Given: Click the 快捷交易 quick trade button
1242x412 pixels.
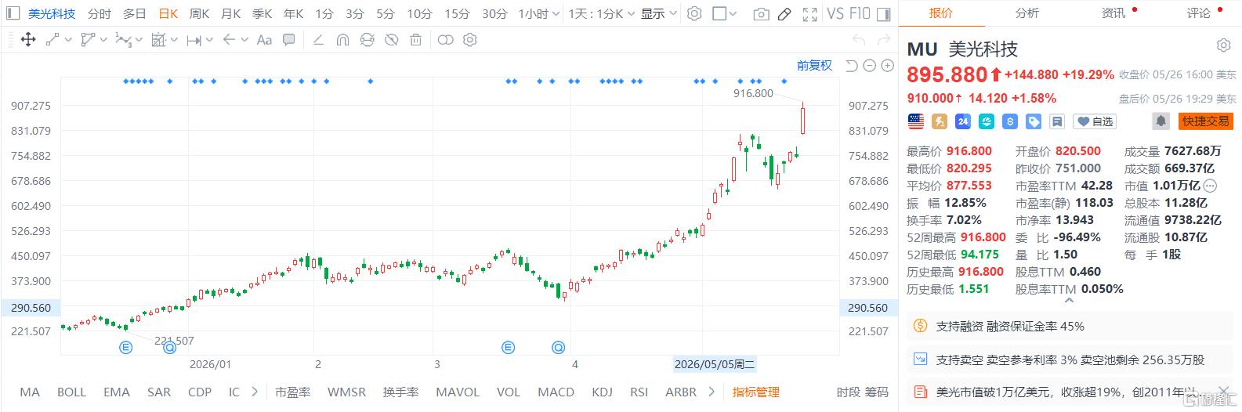Looking at the screenshot, I should (x=1205, y=121).
